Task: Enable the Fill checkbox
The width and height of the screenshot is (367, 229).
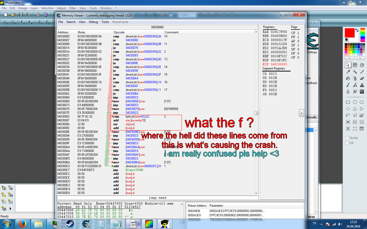Action: point(347,143)
